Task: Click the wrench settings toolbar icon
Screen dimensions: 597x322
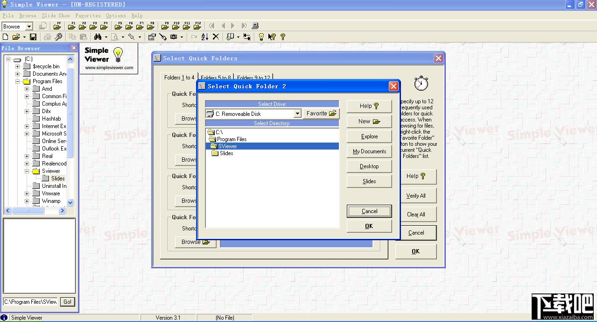Action: [x=58, y=37]
